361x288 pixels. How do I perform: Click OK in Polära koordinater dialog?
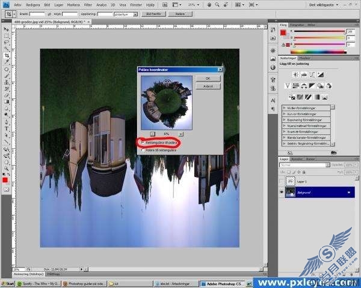(x=208, y=79)
